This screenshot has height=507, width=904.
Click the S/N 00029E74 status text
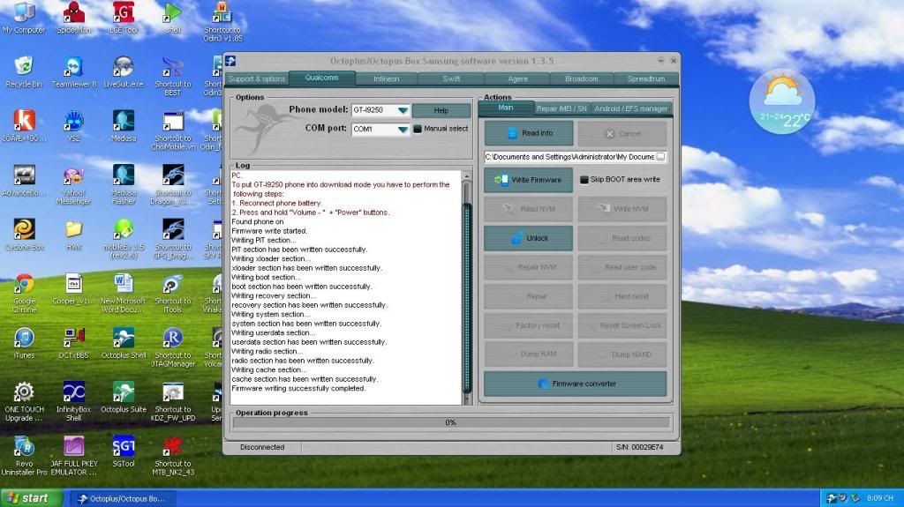click(640, 447)
